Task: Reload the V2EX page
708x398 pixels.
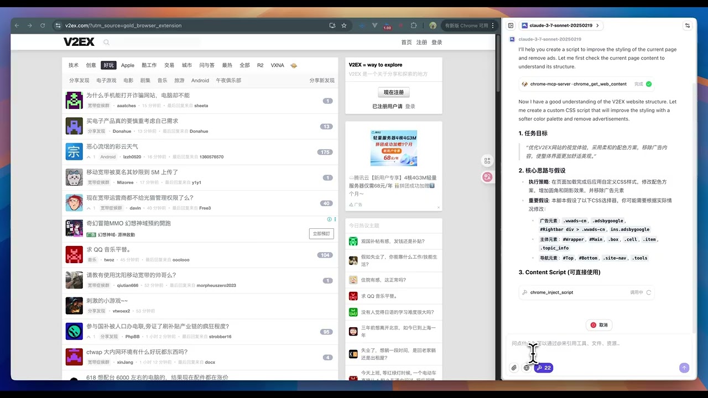Action: pyautogui.click(x=43, y=25)
